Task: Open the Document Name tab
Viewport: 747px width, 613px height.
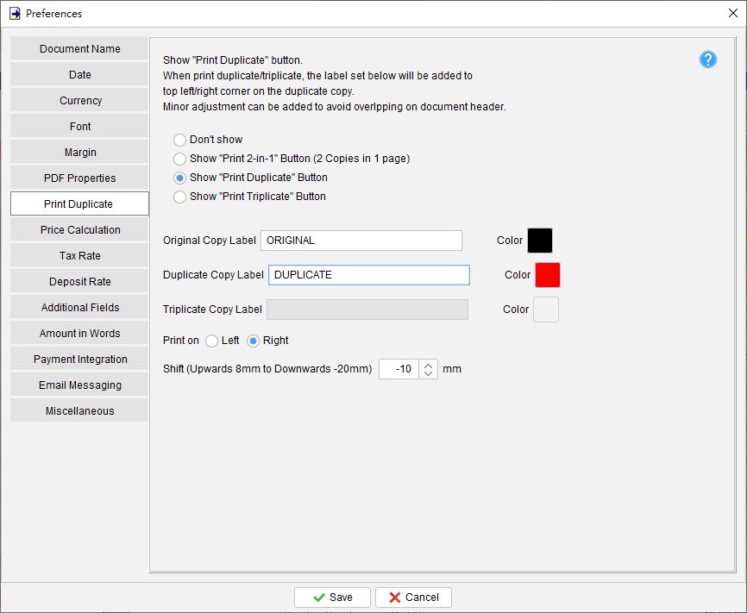Action: 79,48
